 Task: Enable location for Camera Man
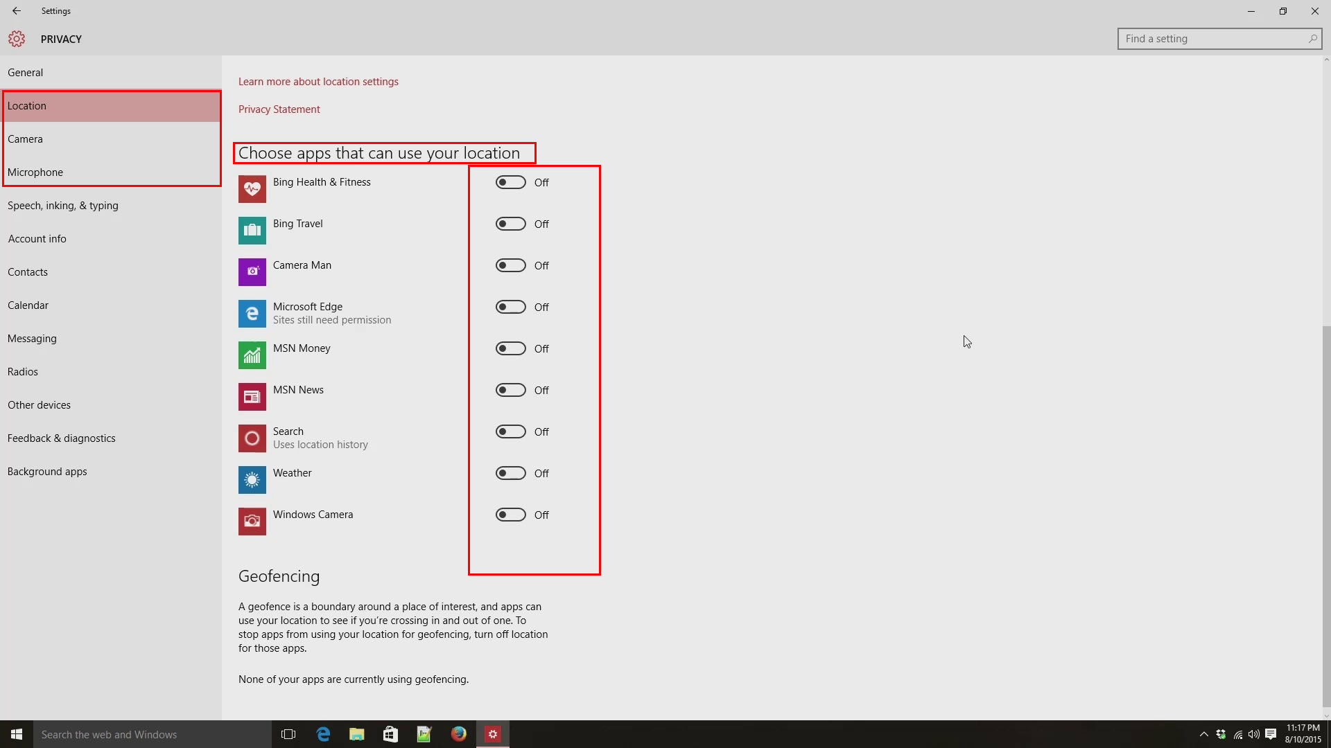[x=511, y=265]
